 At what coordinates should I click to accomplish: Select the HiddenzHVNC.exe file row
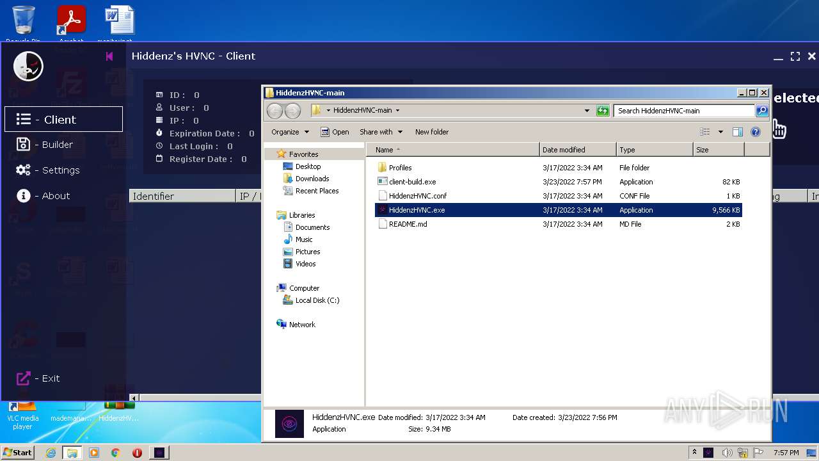(x=559, y=210)
